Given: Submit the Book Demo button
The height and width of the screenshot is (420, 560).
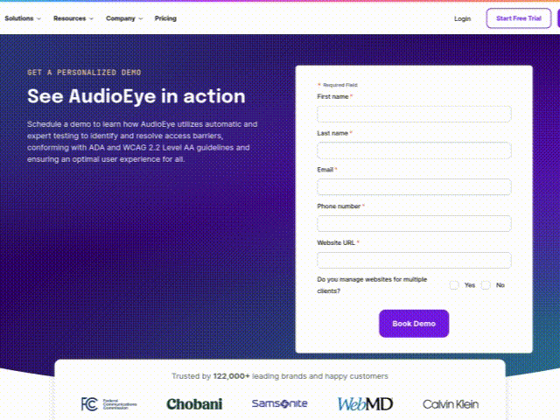Looking at the screenshot, I should 414,324.
